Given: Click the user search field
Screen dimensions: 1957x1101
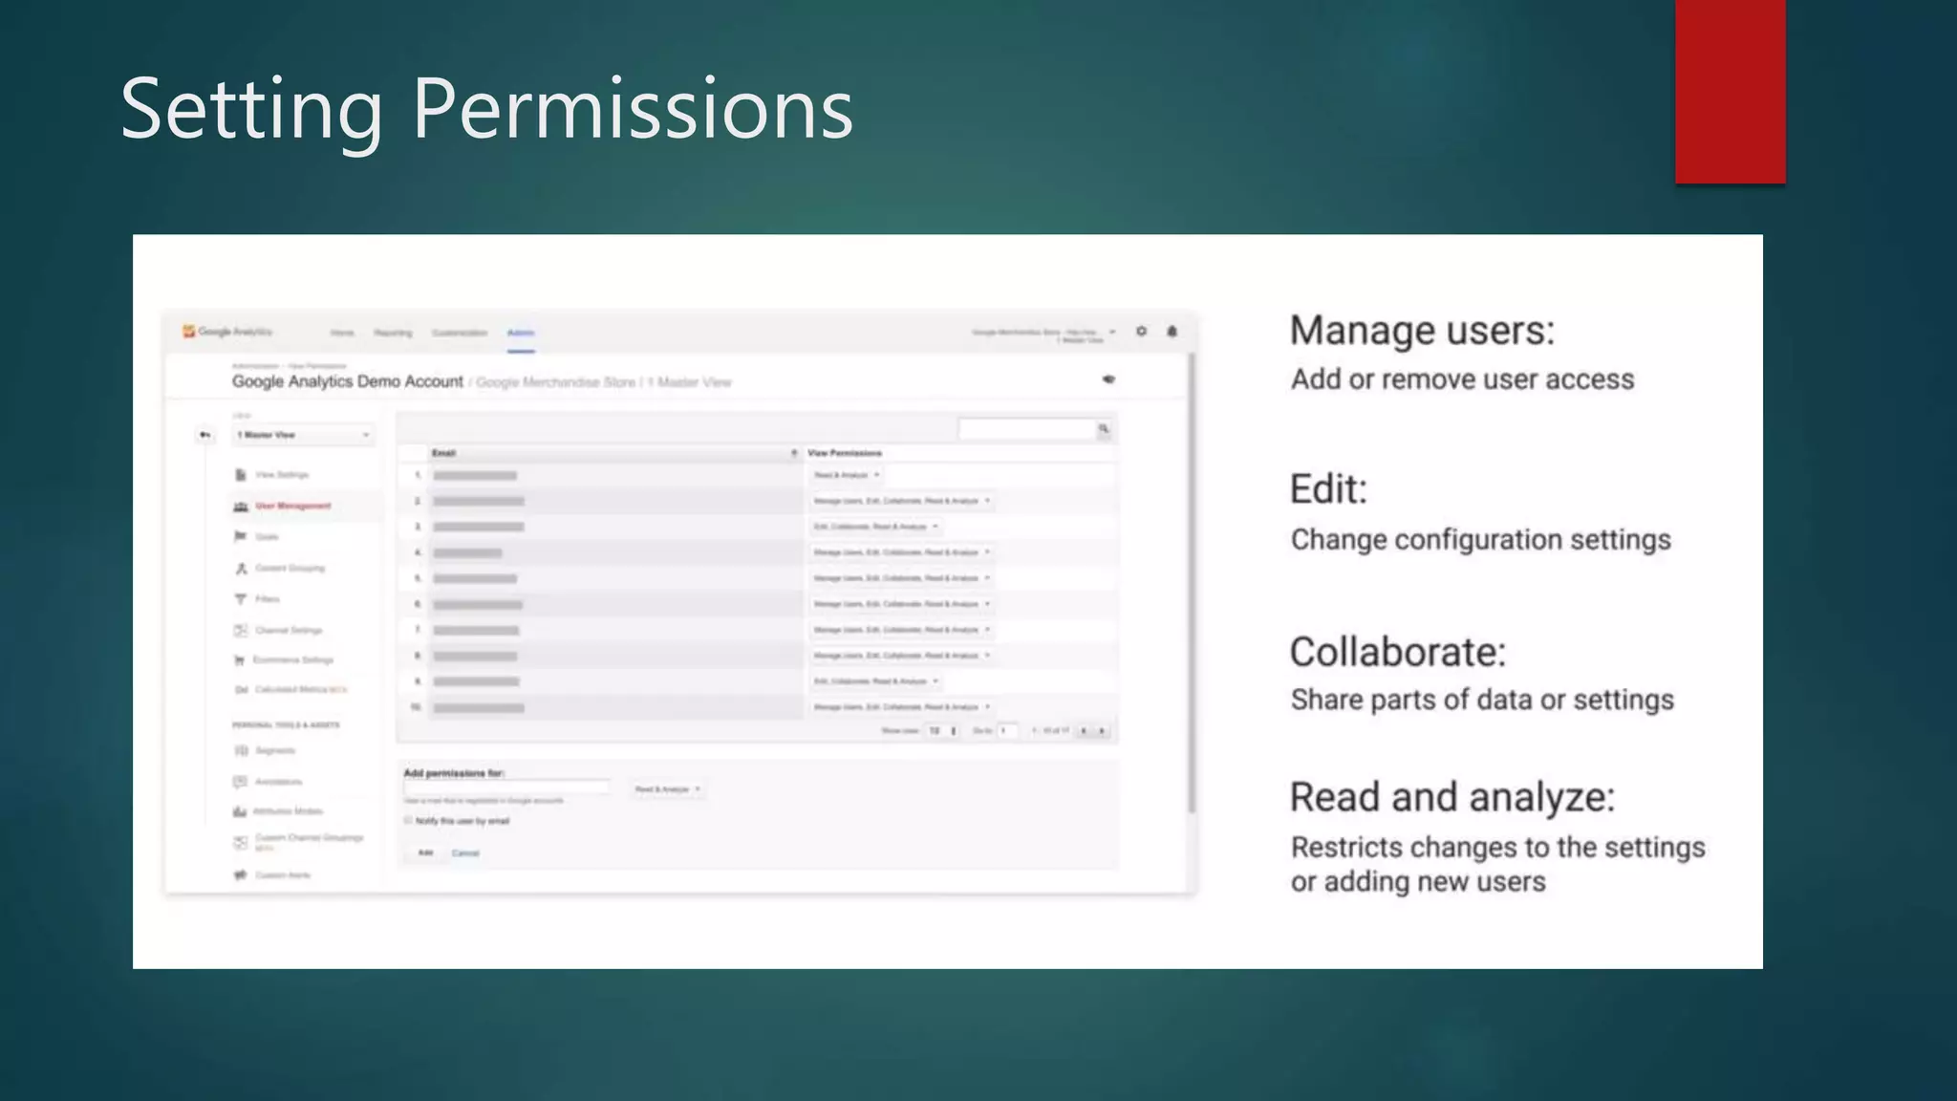Looking at the screenshot, I should tap(1027, 429).
